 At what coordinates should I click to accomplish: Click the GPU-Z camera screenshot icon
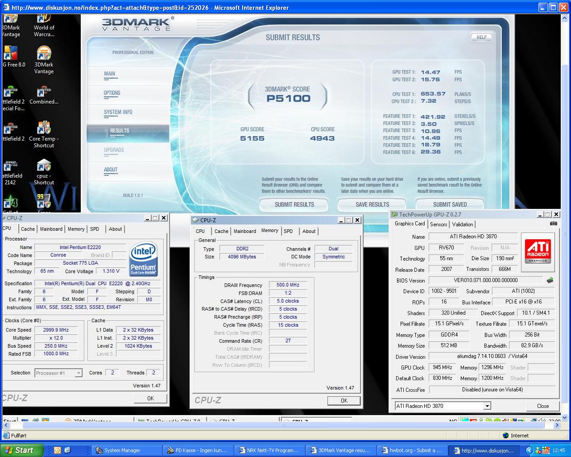tap(554, 224)
